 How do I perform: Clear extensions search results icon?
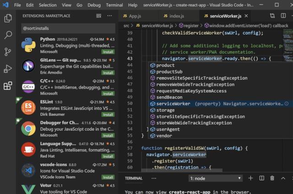[98, 16]
